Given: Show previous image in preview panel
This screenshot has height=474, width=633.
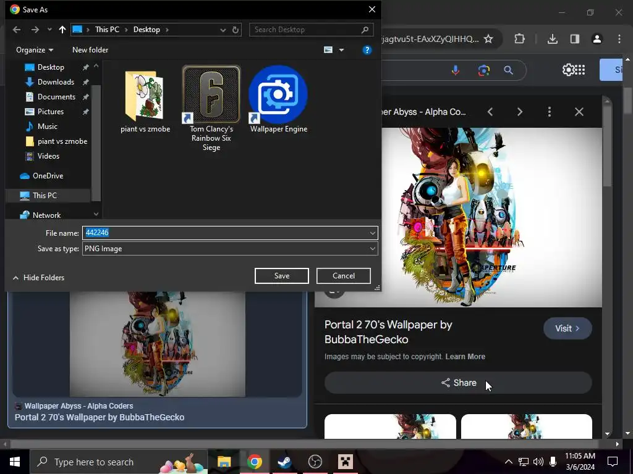Looking at the screenshot, I should pyautogui.click(x=490, y=112).
